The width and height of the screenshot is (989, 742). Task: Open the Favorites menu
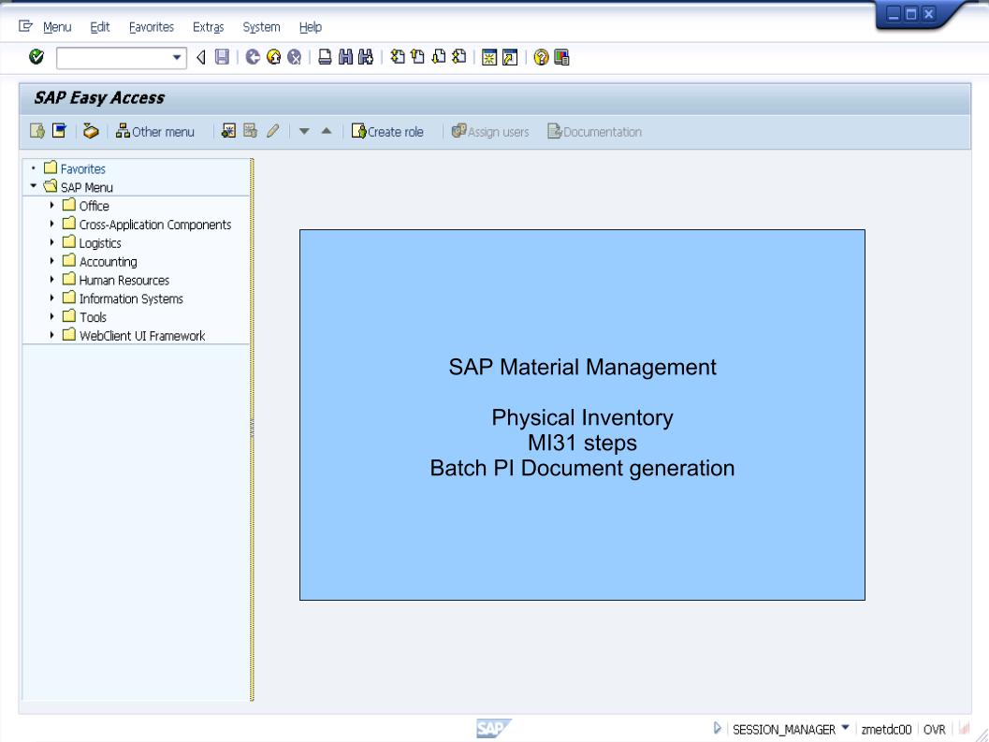click(x=152, y=27)
